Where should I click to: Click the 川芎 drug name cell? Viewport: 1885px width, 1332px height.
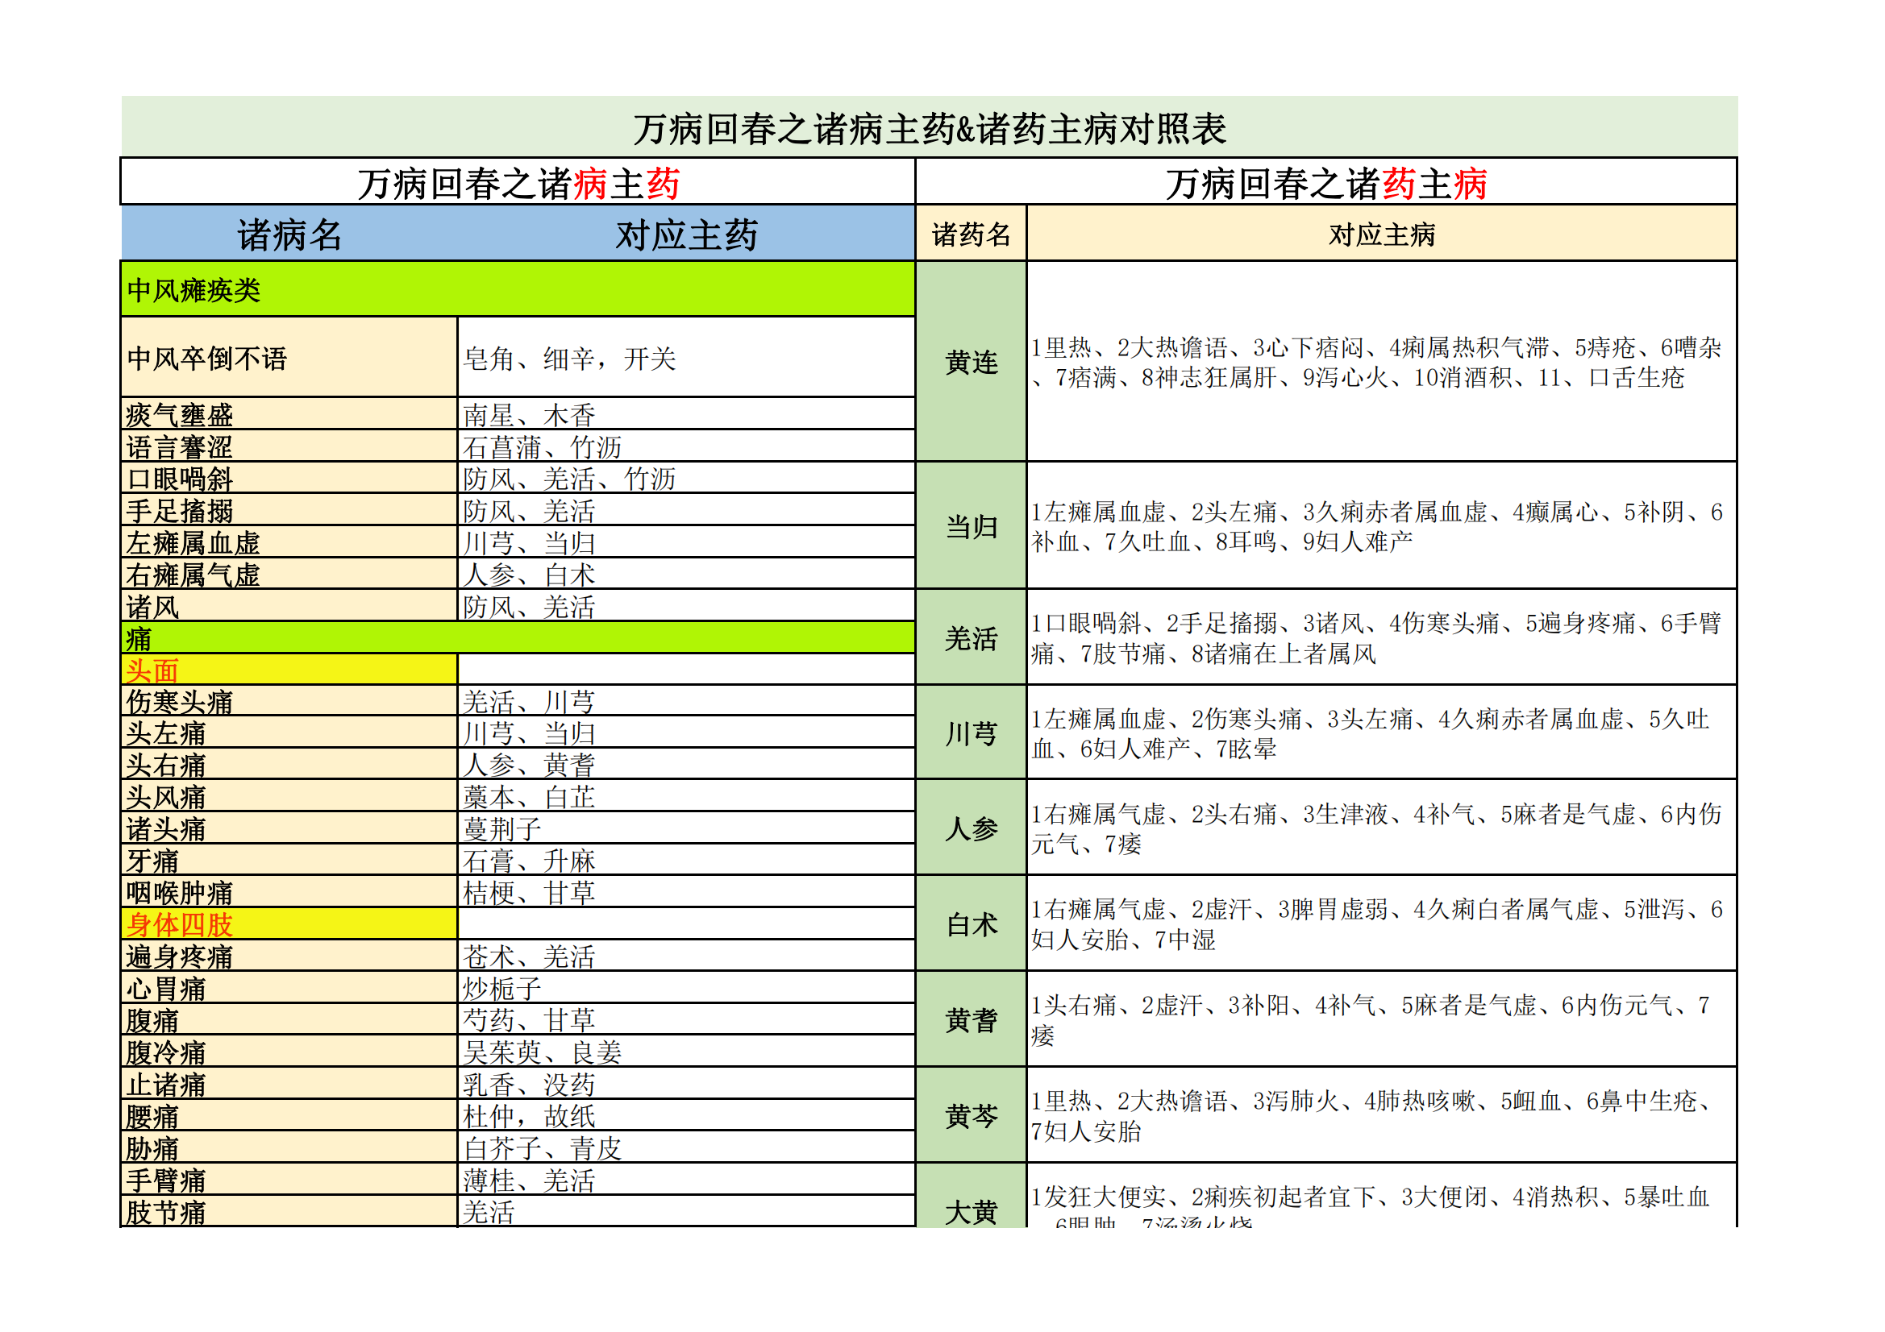(972, 733)
